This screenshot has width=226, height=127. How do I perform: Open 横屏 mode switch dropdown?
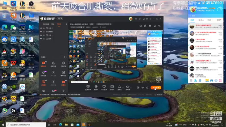click(60, 19)
